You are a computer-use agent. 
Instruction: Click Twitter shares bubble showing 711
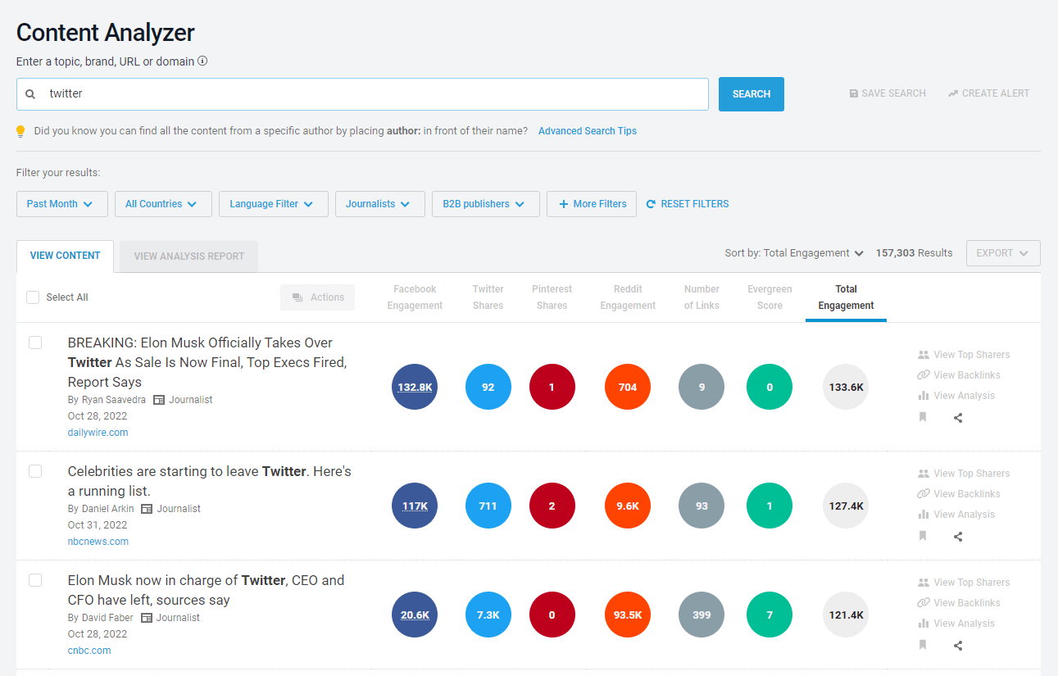pyautogui.click(x=488, y=506)
